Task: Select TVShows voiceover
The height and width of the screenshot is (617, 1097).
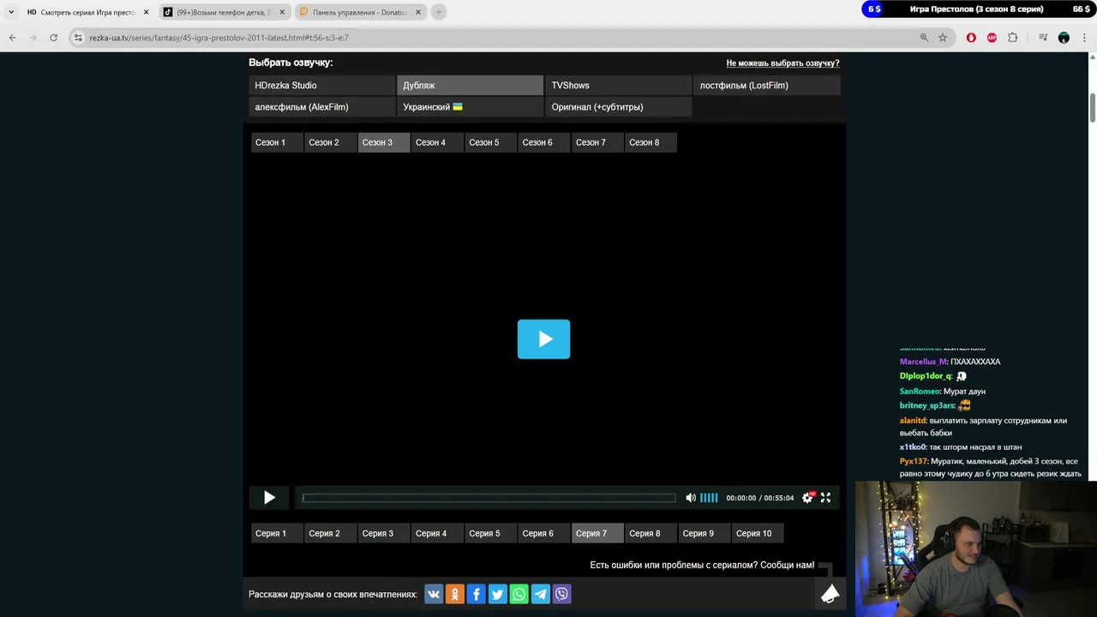Action: tap(618, 86)
